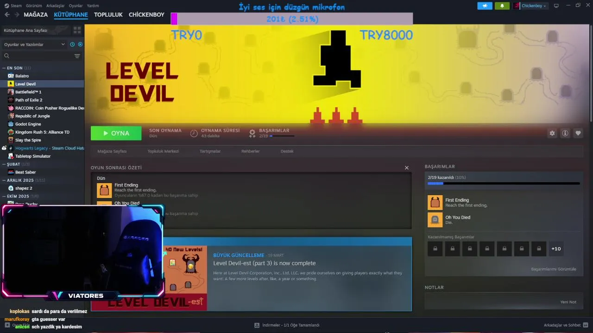Open Mağaza Sayfası link
The image size is (593, 333).
pyautogui.click(x=112, y=151)
